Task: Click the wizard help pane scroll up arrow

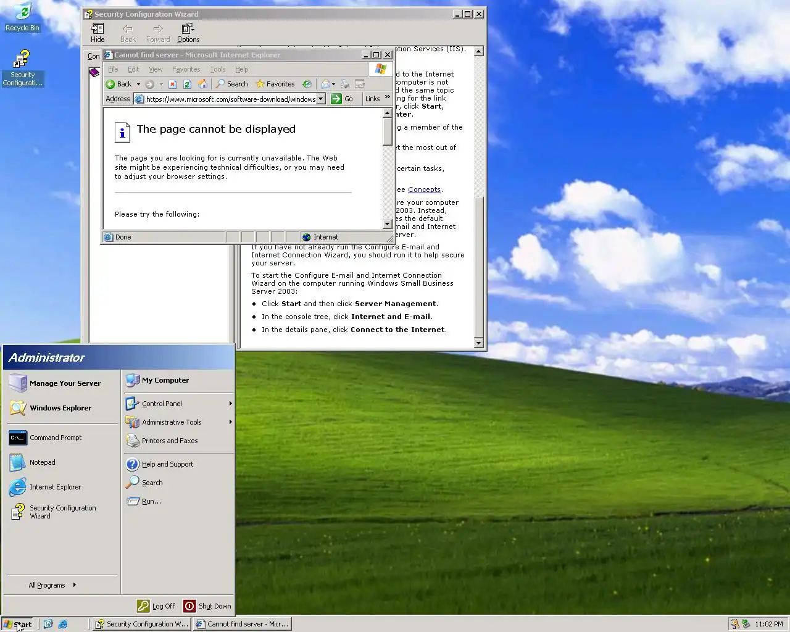Action: 479,52
